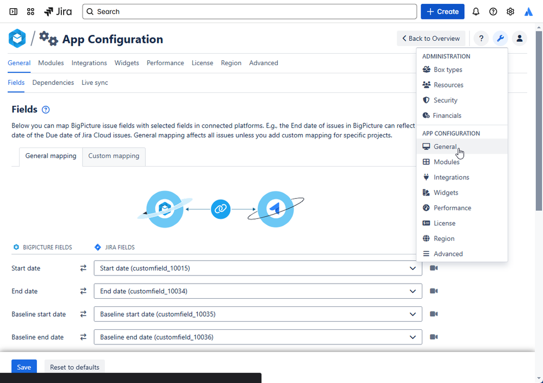Viewport: 543px width, 383px height.
Task: Switch to the Performance top tab
Action: coord(165,63)
